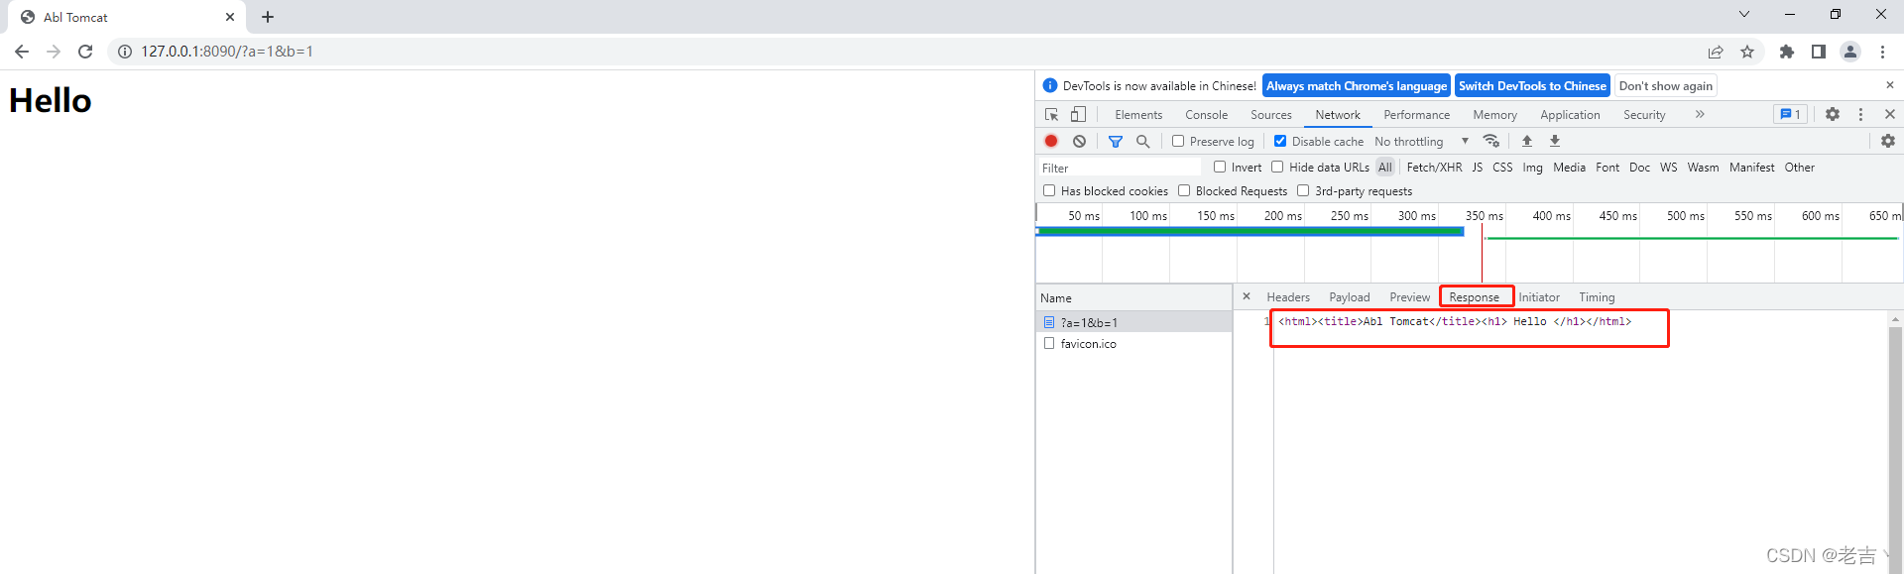Screen dimensions: 1904x574
Task: Open the No throttling dropdown
Action: pos(1421,142)
